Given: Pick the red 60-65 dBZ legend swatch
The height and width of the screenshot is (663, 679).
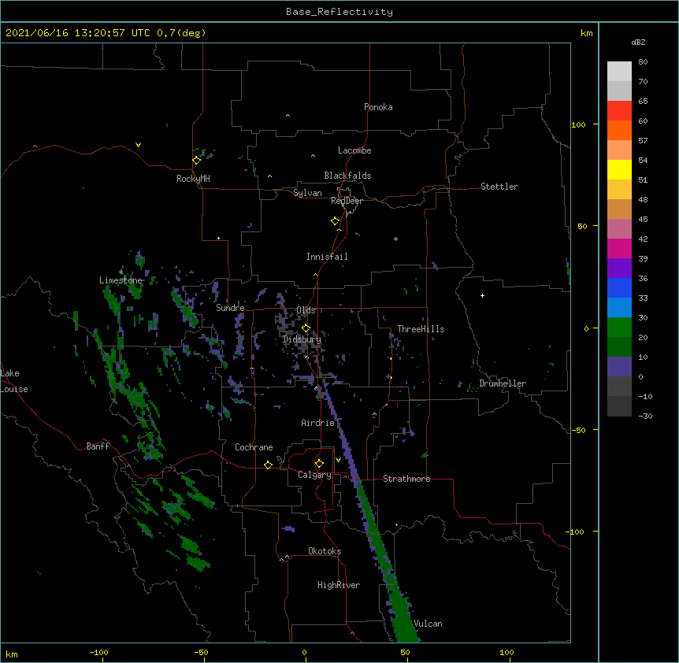Looking at the screenshot, I should (x=619, y=111).
